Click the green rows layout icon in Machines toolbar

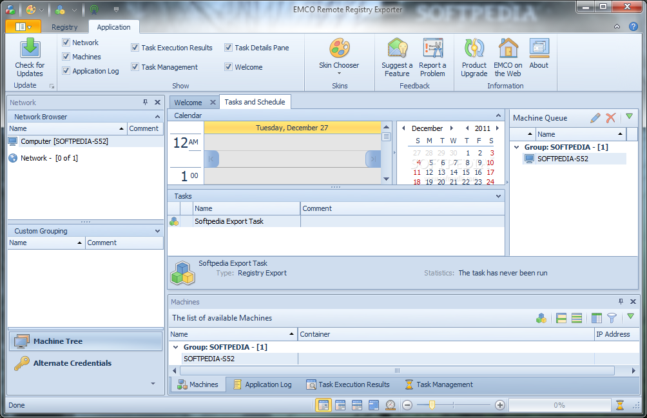[x=577, y=318]
